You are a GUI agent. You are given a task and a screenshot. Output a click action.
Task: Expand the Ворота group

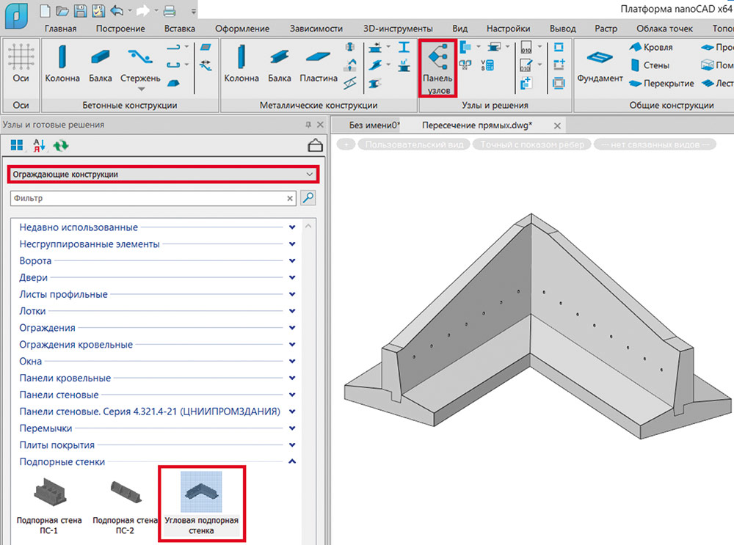pyautogui.click(x=292, y=261)
